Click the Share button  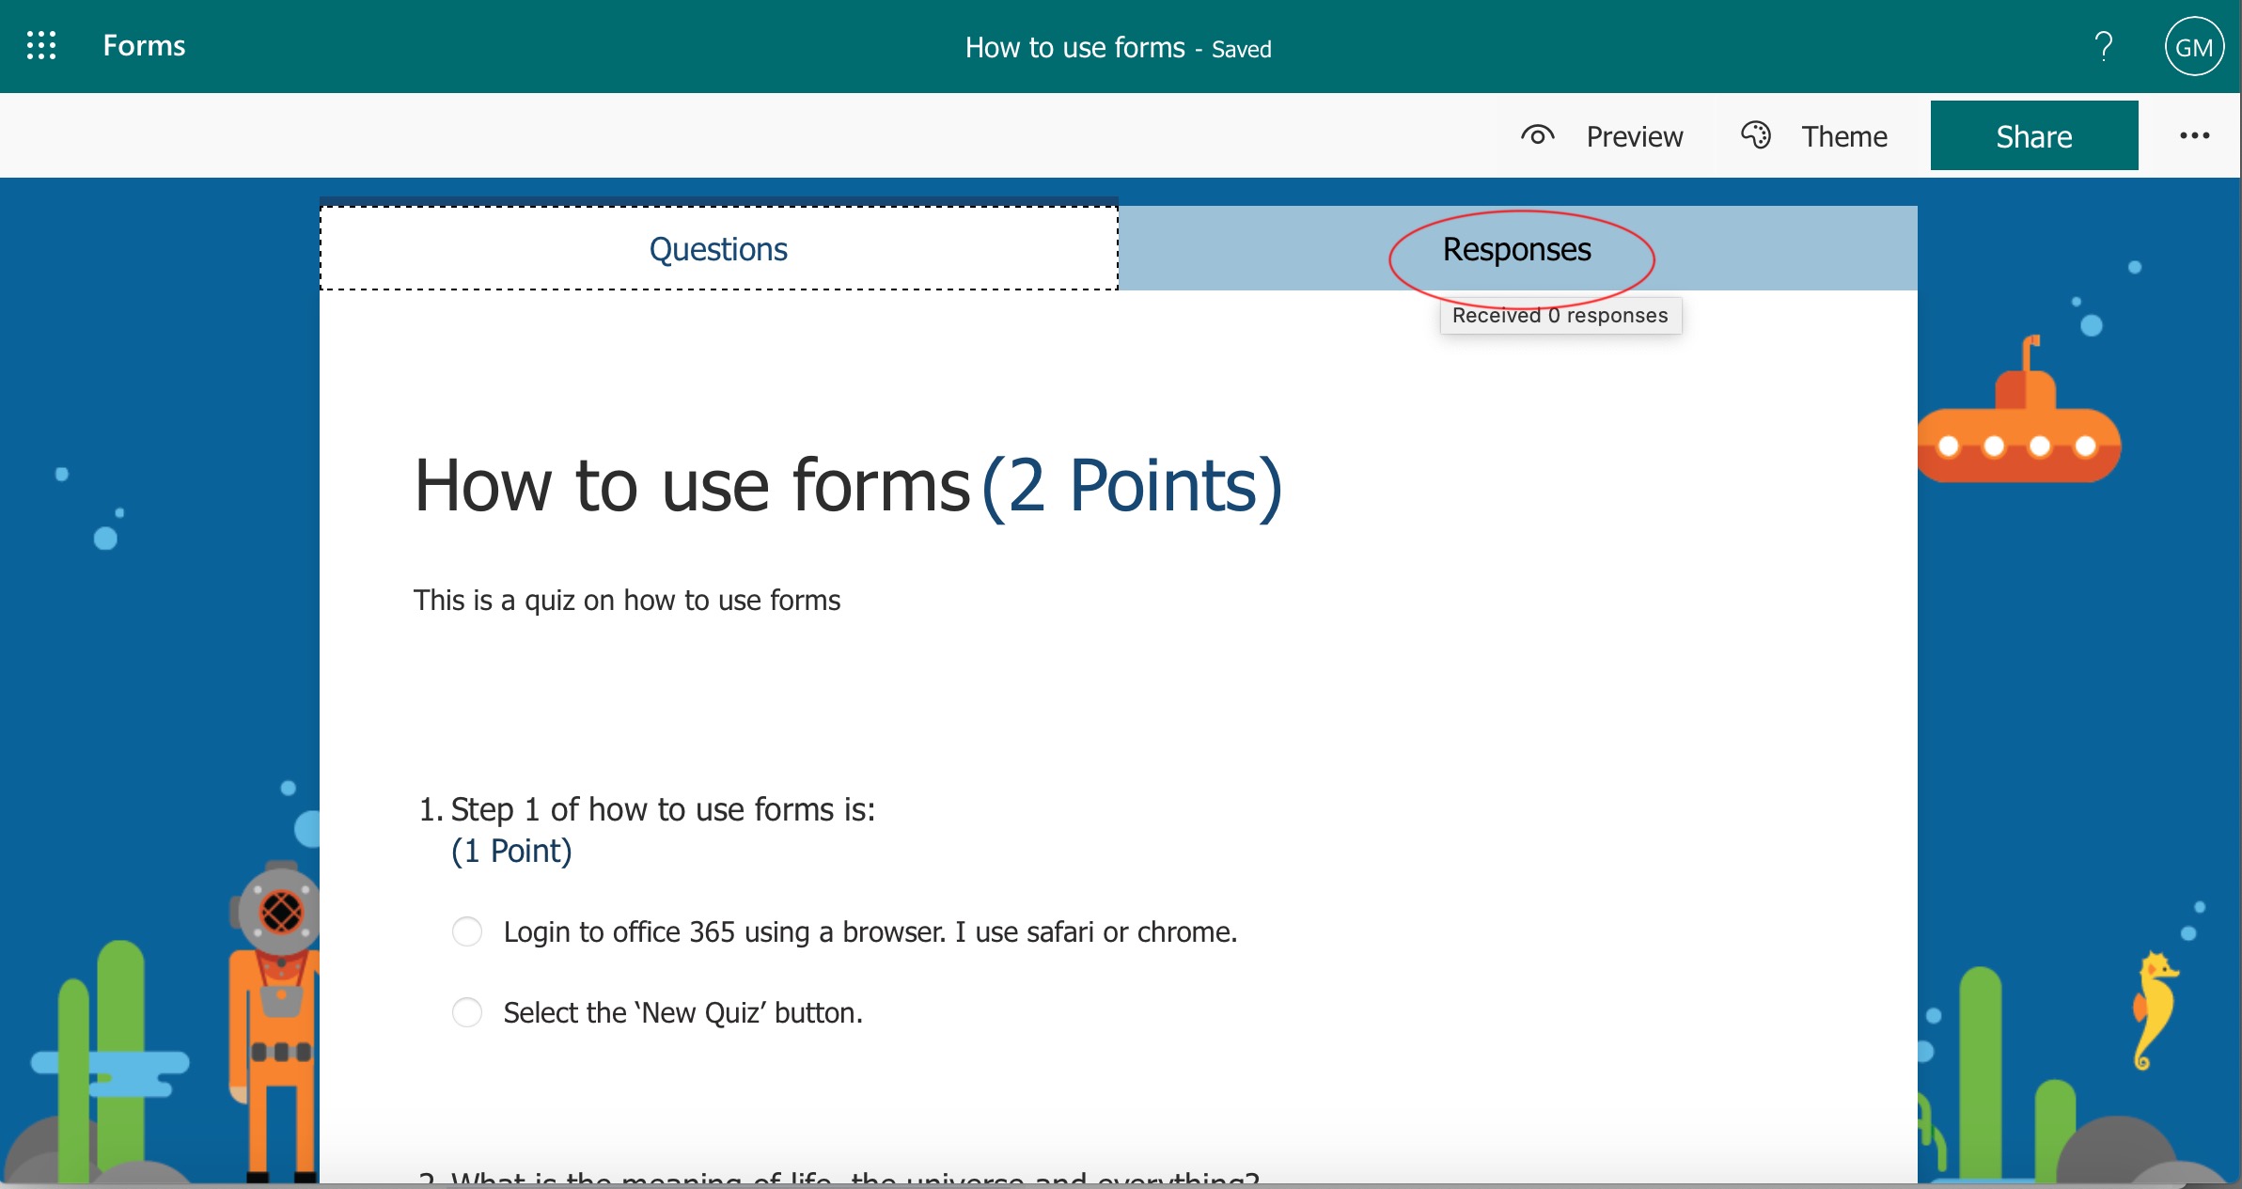2033,136
